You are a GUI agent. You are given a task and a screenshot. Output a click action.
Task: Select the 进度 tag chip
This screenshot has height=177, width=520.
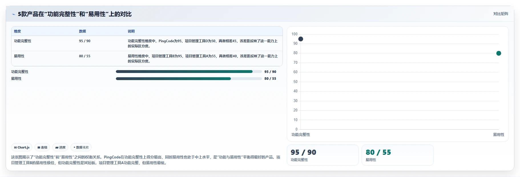pyautogui.click(x=60, y=147)
